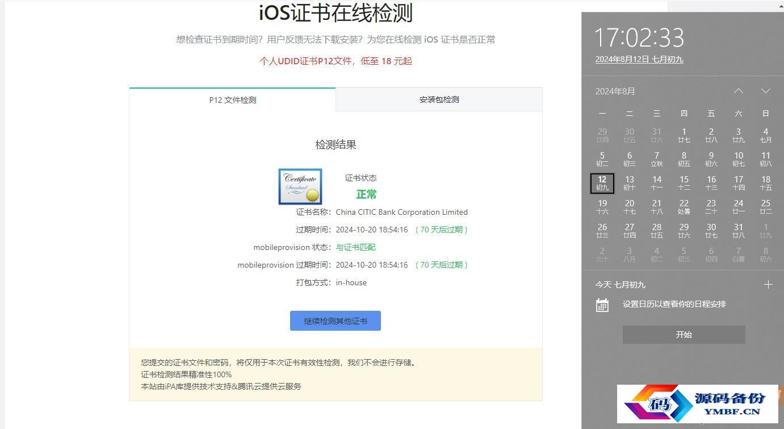Image resolution: width=784 pixels, height=429 pixels.
Task: Click the 打包方式 label
Action: tap(313, 282)
